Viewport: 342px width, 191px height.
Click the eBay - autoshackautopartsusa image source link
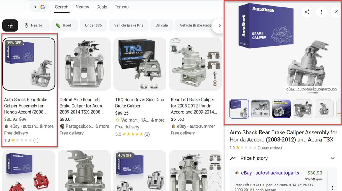pos(312,89)
